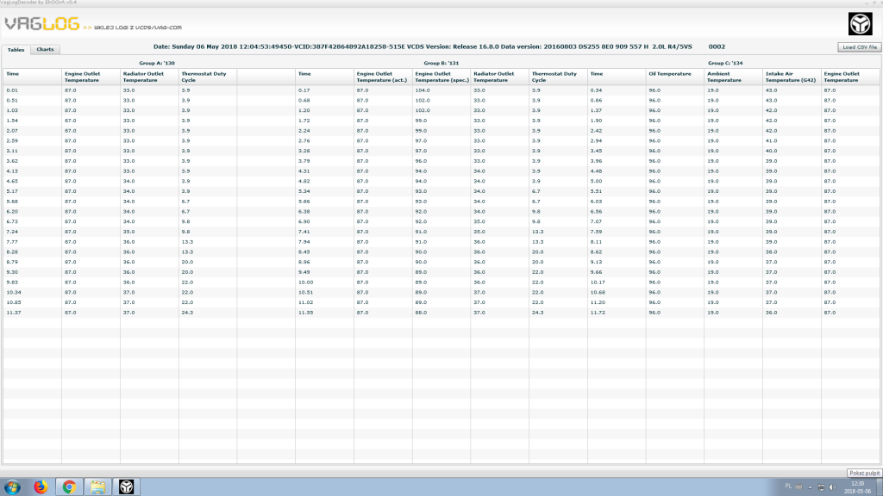Viewport: 883px width, 496px height.
Task: Switch to the Charts tab
Action: coord(45,49)
